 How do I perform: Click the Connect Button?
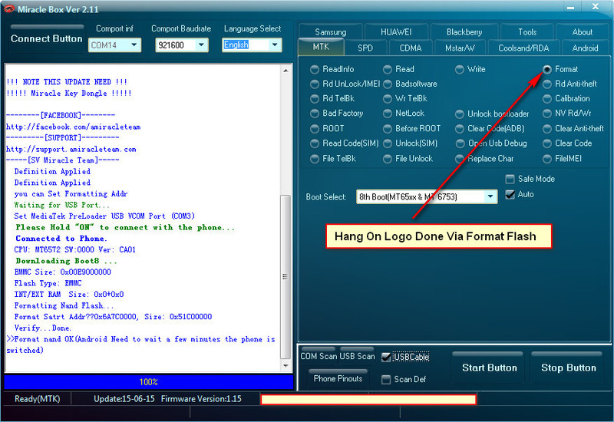[47, 38]
